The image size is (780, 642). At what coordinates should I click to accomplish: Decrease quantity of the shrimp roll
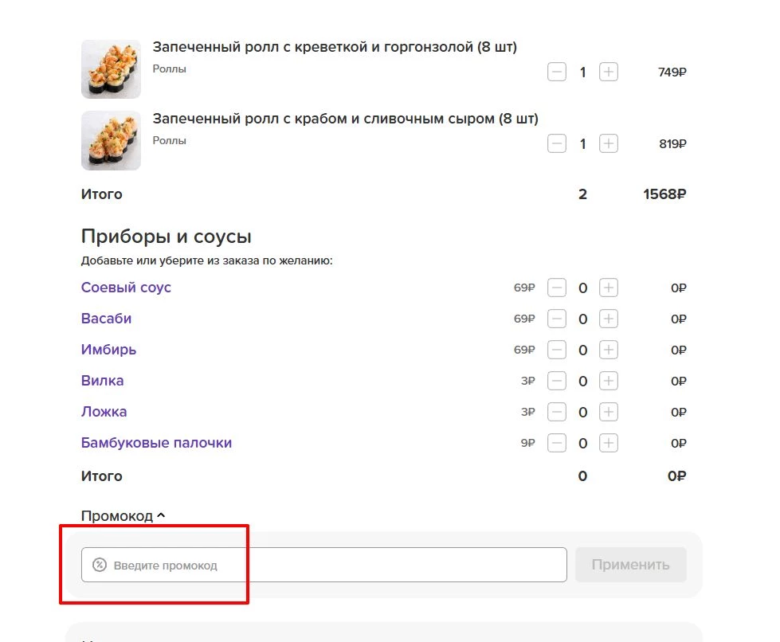[x=556, y=72]
